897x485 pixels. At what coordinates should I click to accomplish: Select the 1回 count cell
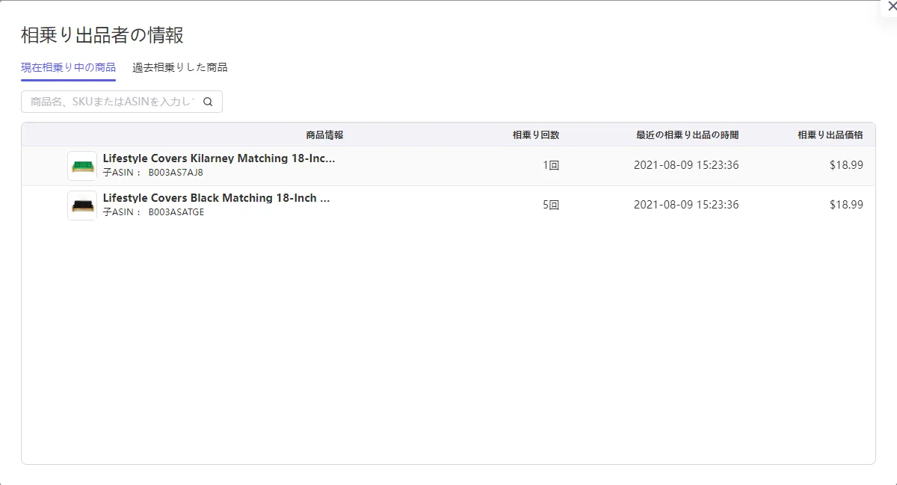pos(551,166)
